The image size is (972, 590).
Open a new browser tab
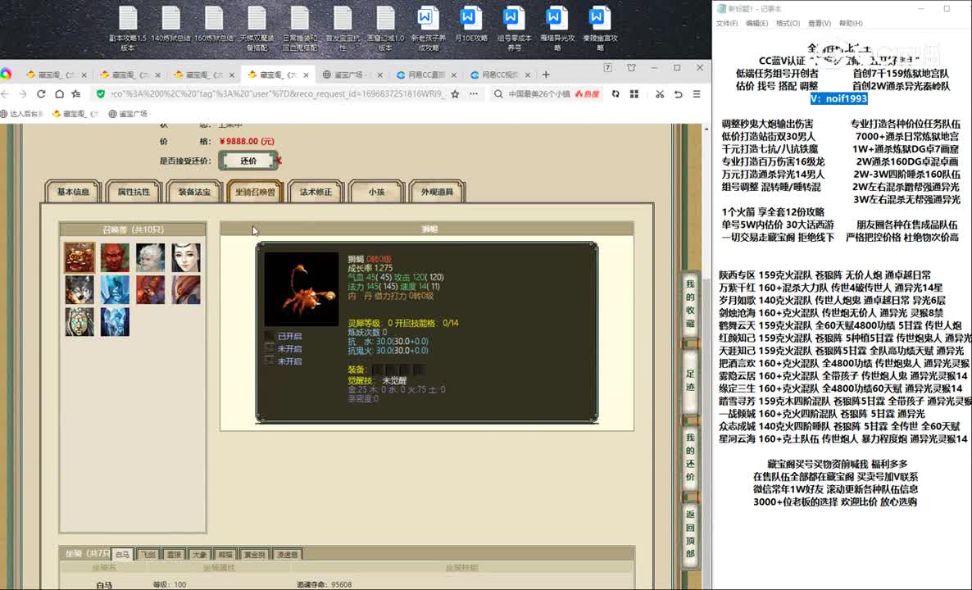[546, 75]
